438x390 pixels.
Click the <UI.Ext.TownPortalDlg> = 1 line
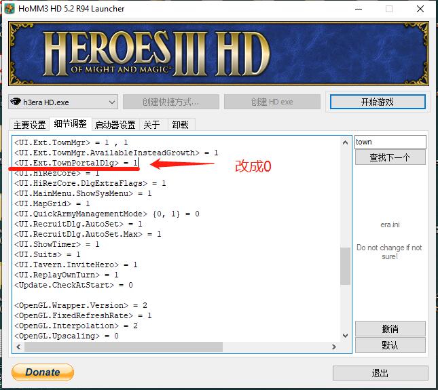click(76, 163)
